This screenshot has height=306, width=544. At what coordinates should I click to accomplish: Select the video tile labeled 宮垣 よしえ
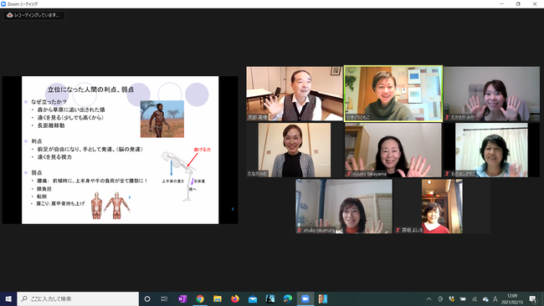point(442,207)
